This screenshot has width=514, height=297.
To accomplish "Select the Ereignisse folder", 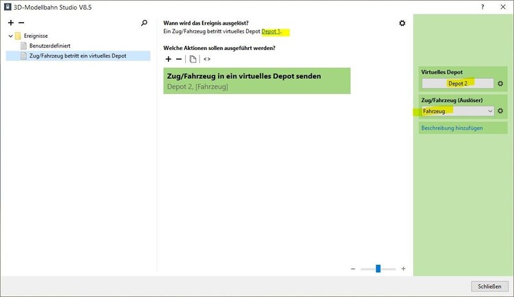I will tap(36, 36).
